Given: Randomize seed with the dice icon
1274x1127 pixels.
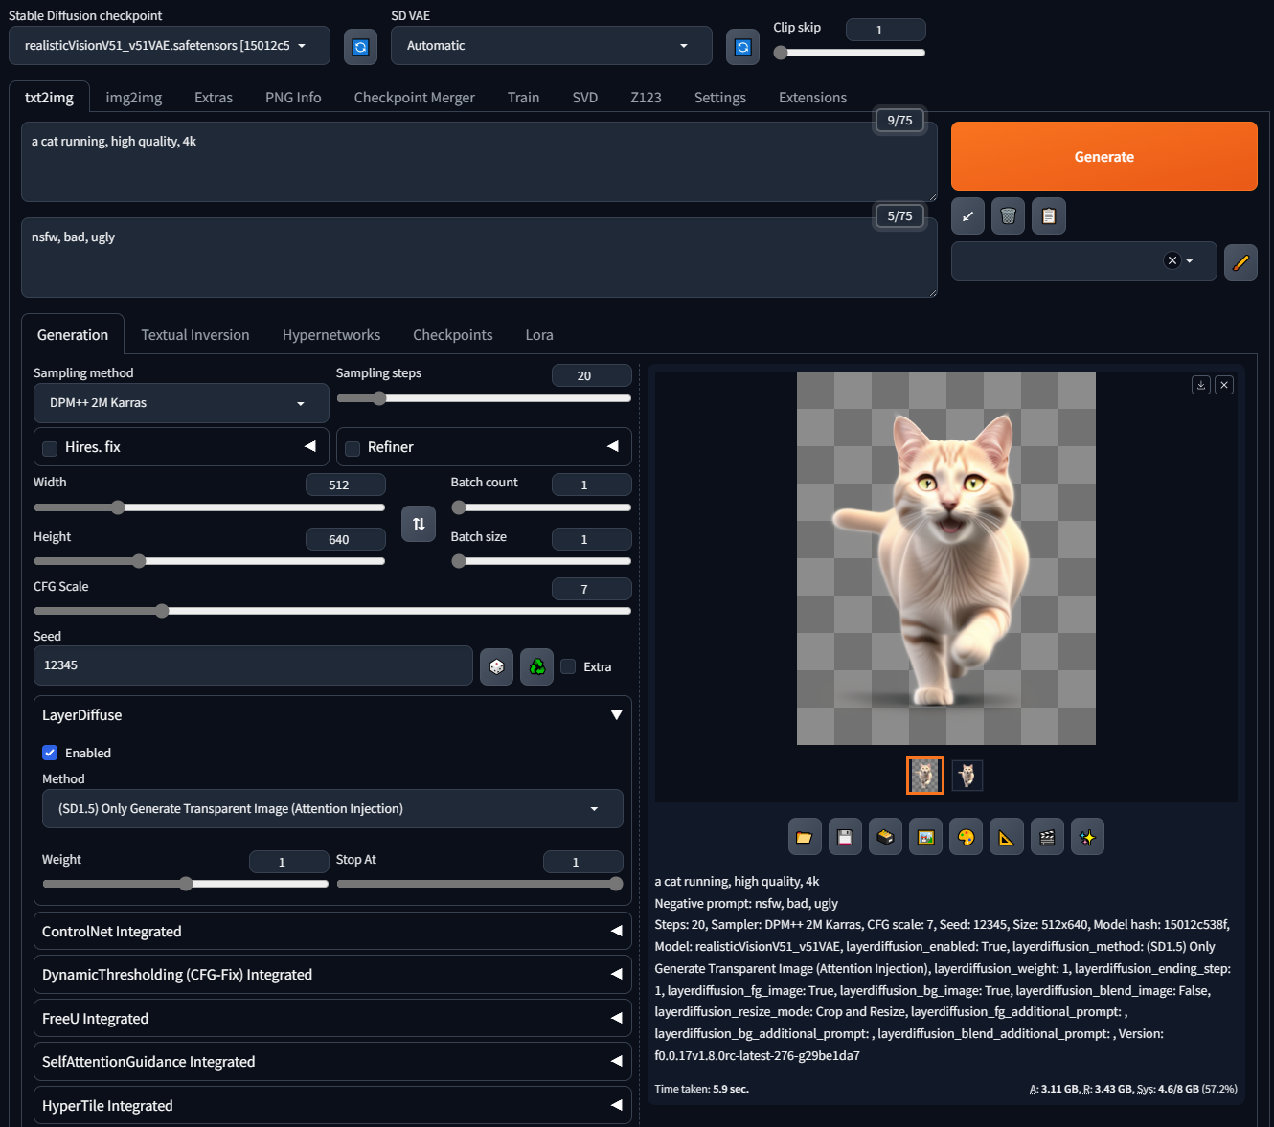Looking at the screenshot, I should click(496, 666).
